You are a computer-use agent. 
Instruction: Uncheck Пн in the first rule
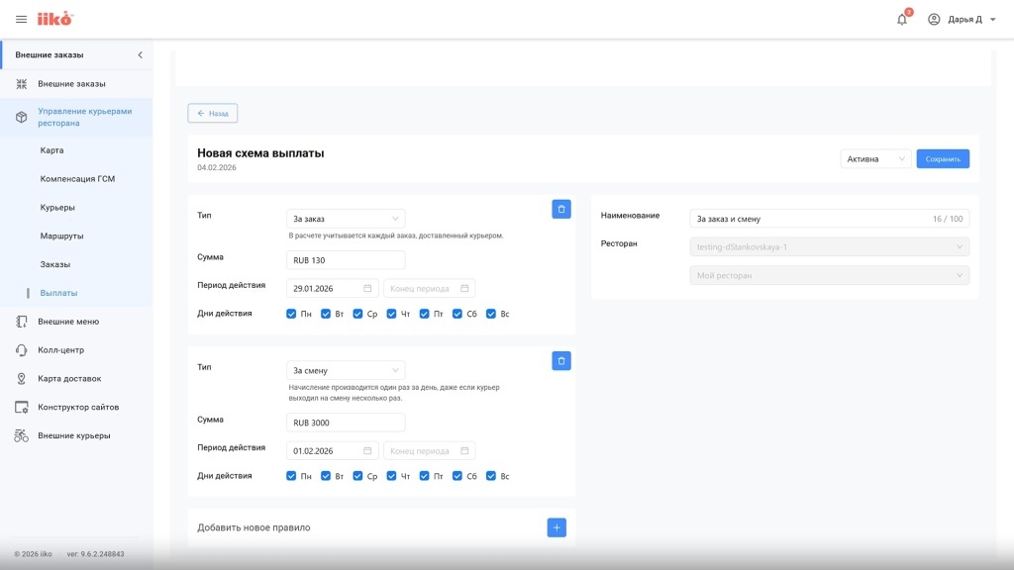[291, 314]
